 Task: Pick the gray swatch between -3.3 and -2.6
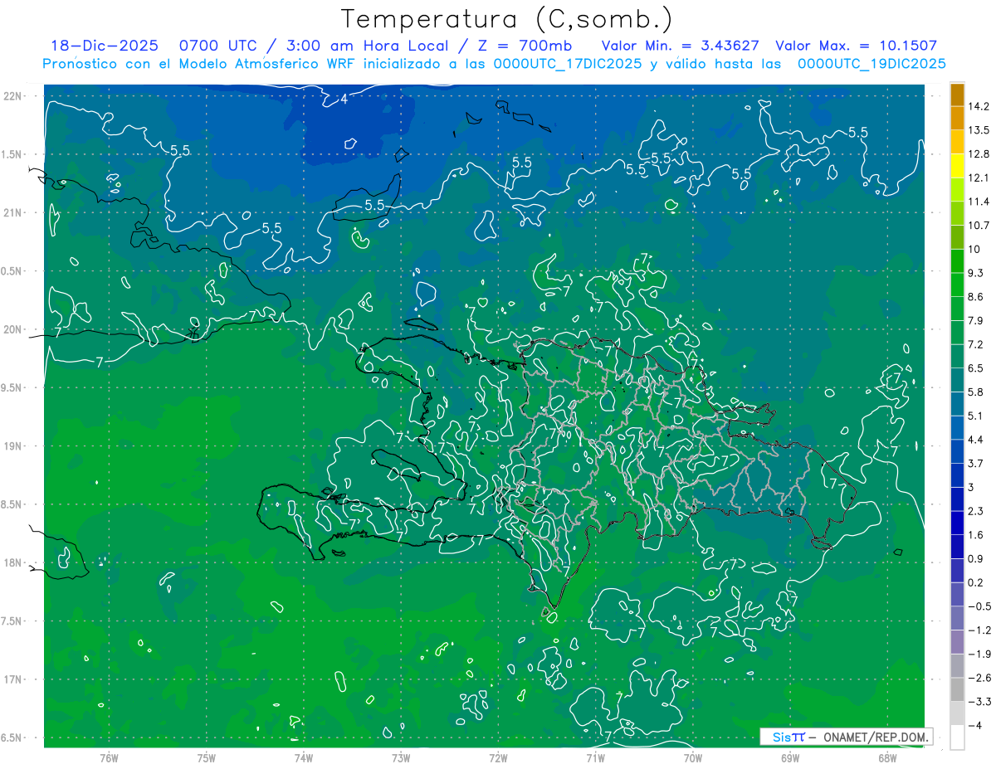(957, 690)
